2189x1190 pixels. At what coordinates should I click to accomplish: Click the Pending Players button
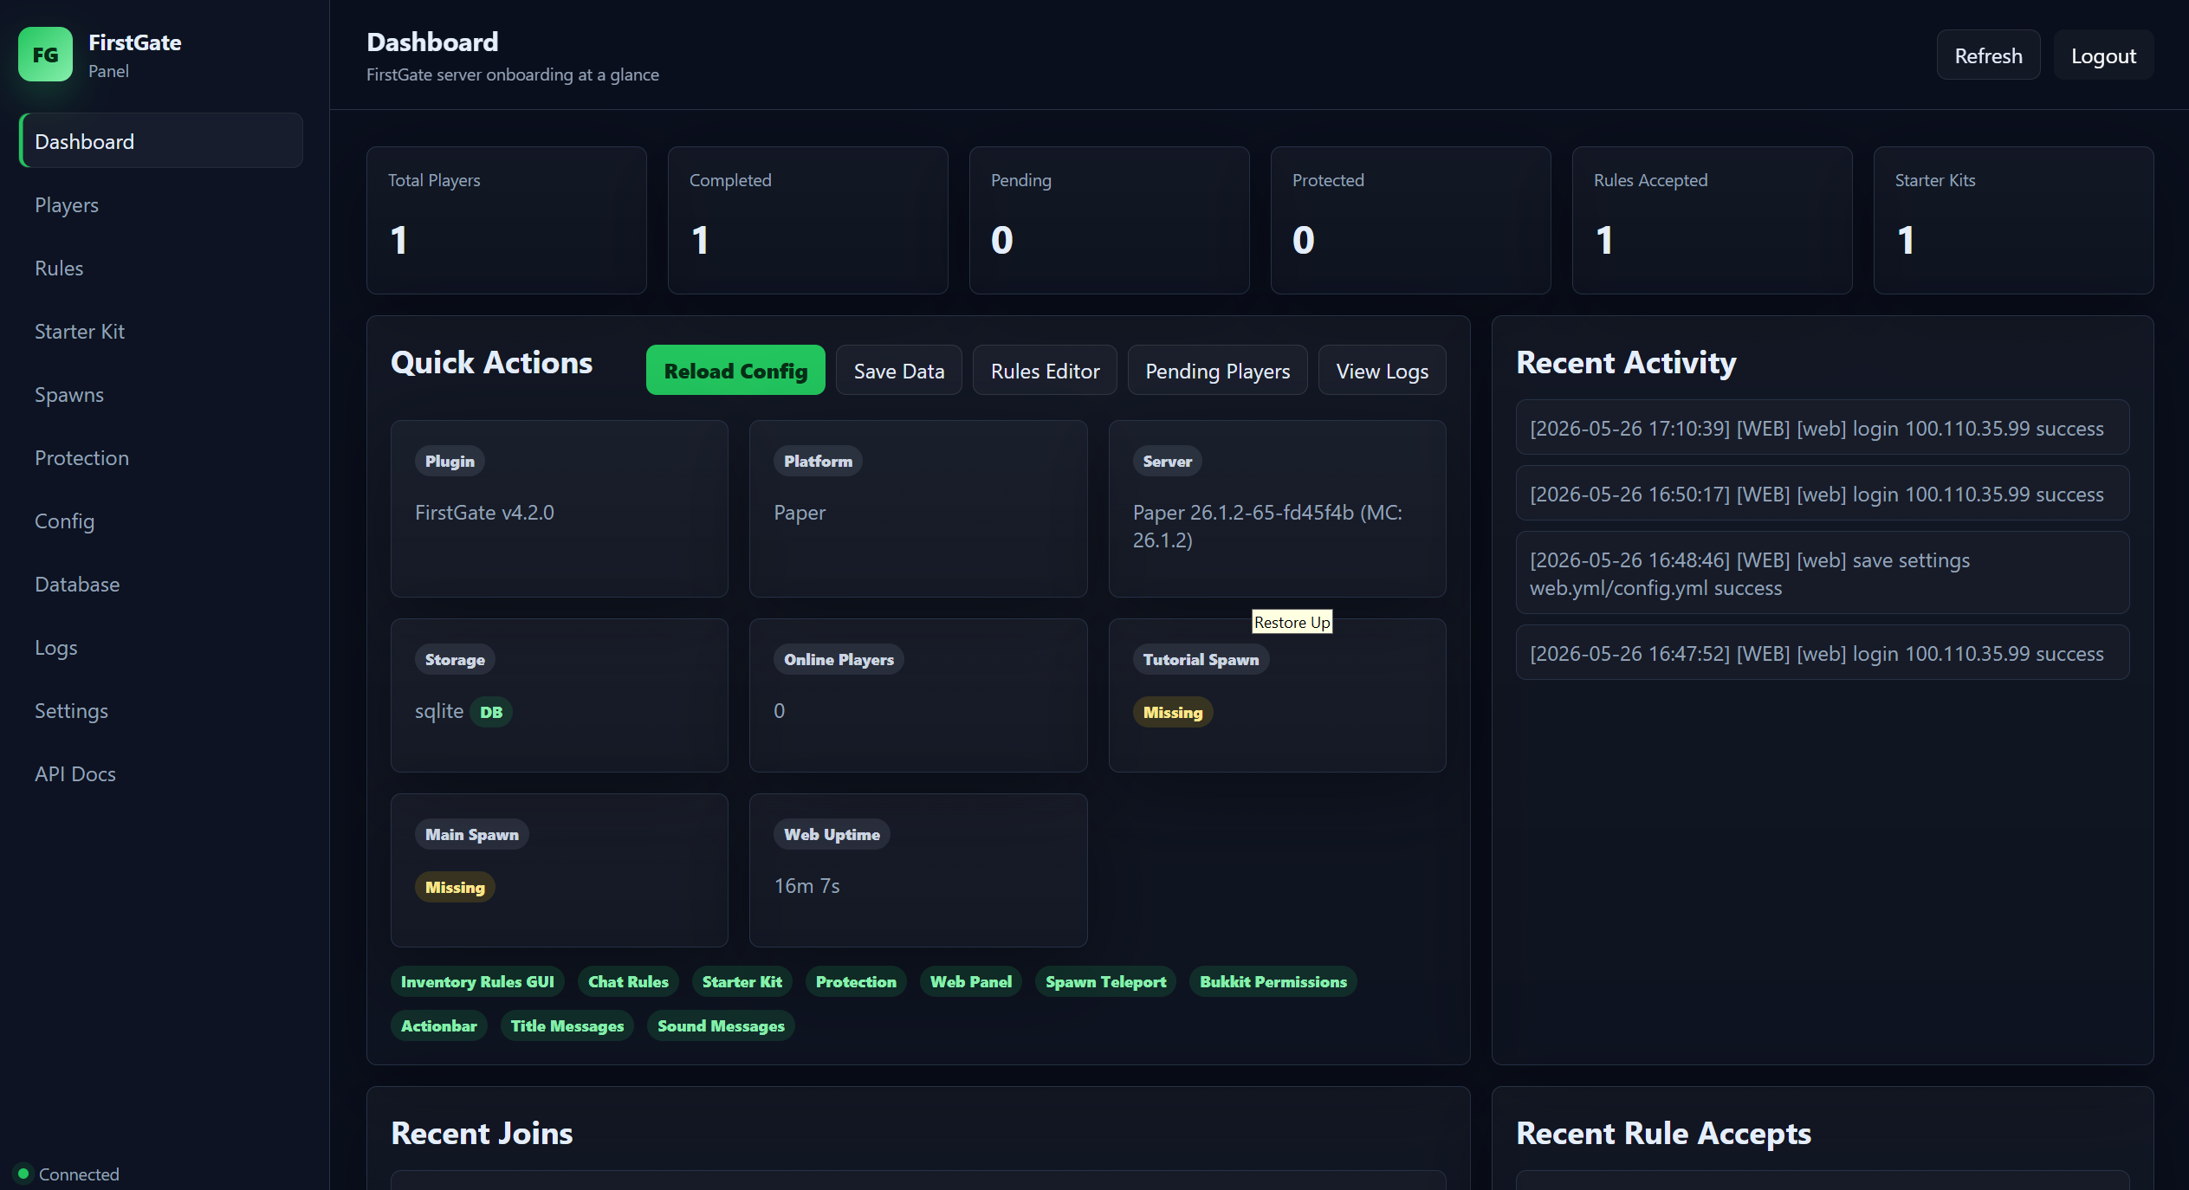click(1217, 371)
